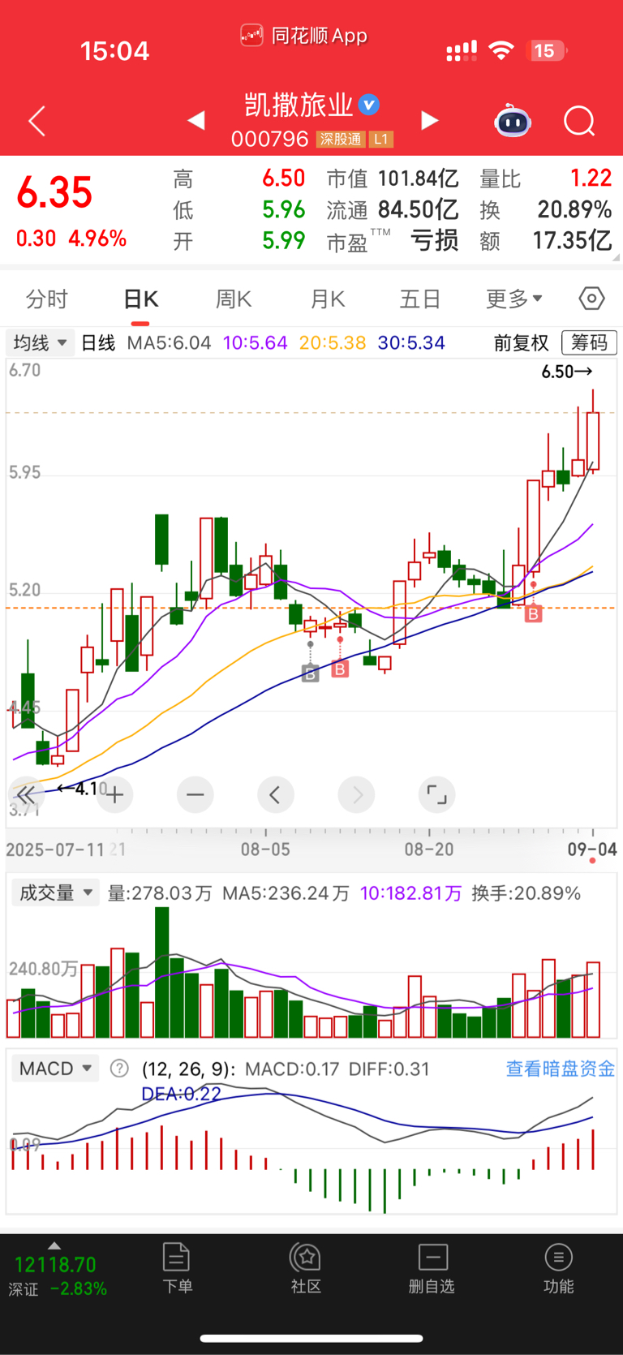Jump to earliest data double-left arrow
Screen dimensions: 623x1355
click(26, 794)
